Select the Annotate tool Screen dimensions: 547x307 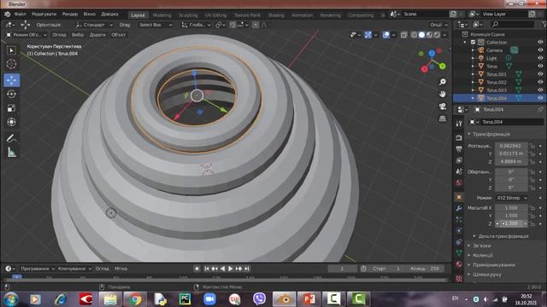11,138
